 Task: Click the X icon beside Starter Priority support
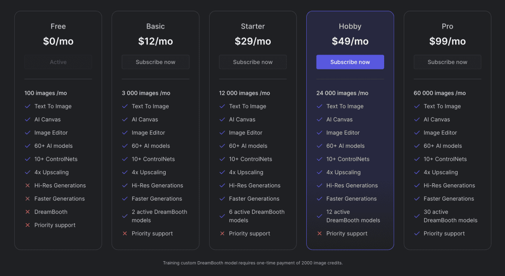coord(222,234)
